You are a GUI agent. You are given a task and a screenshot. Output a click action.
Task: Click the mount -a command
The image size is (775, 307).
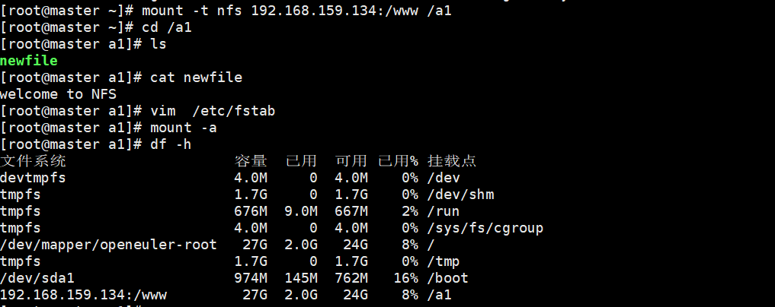pos(184,128)
